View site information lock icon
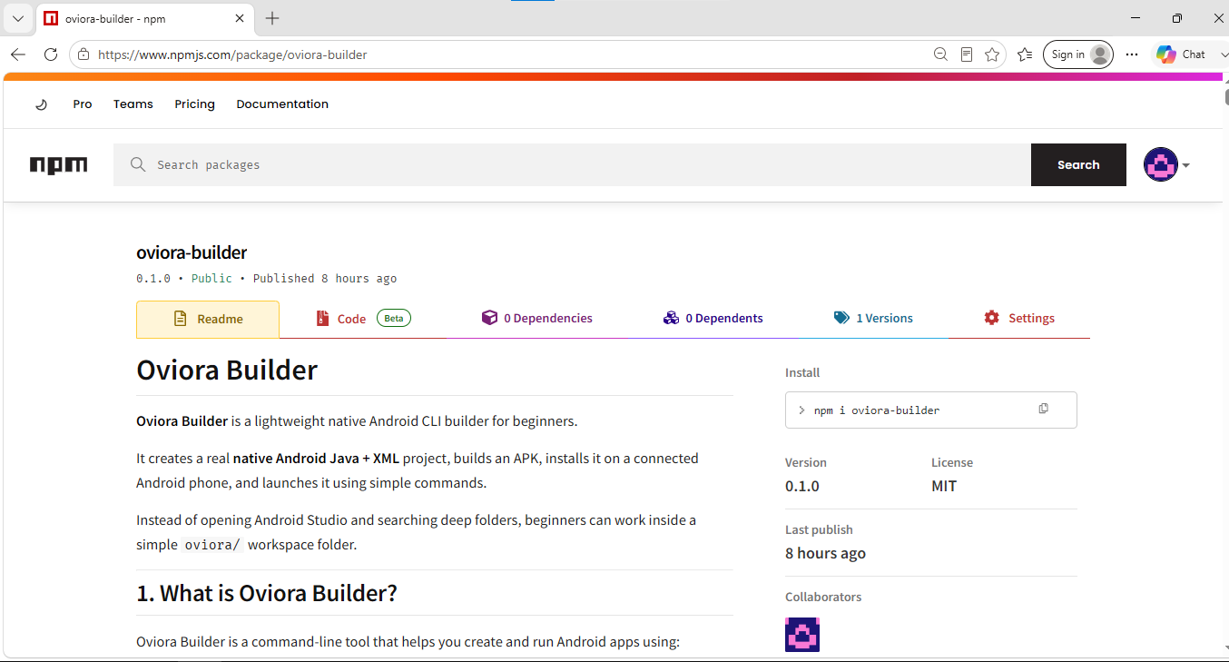The image size is (1229, 662). (84, 54)
